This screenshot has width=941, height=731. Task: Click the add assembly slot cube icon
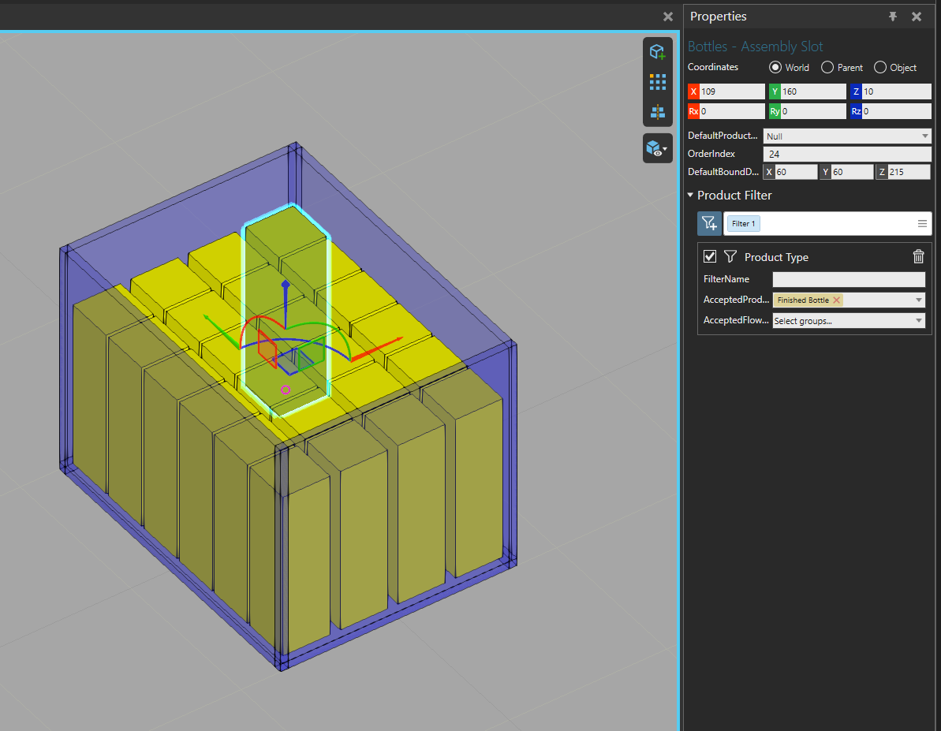657,52
